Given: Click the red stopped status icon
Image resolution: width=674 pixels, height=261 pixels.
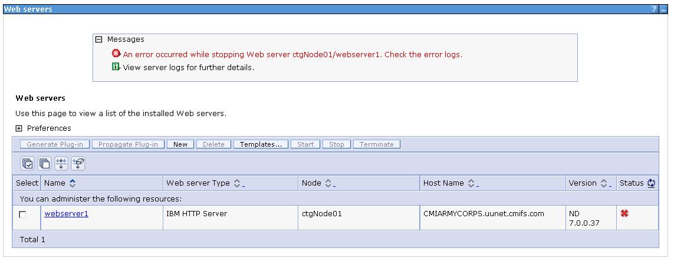Looking at the screenshot, I should tap(623, 214).
